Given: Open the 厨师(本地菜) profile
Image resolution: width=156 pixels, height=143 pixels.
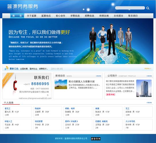Looking at the screenshot, I should pos(71,121).
